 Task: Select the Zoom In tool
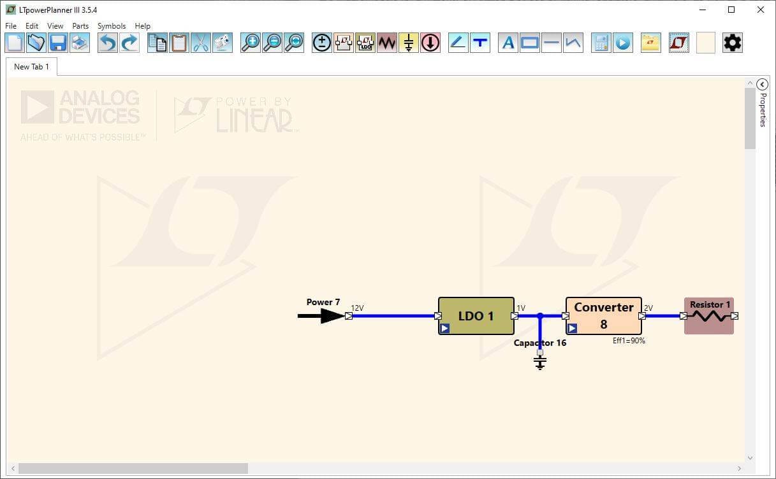(251, 43)
